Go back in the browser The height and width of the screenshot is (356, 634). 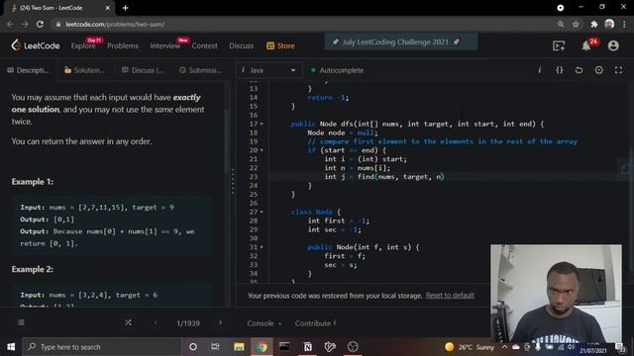tap(10, 24)
